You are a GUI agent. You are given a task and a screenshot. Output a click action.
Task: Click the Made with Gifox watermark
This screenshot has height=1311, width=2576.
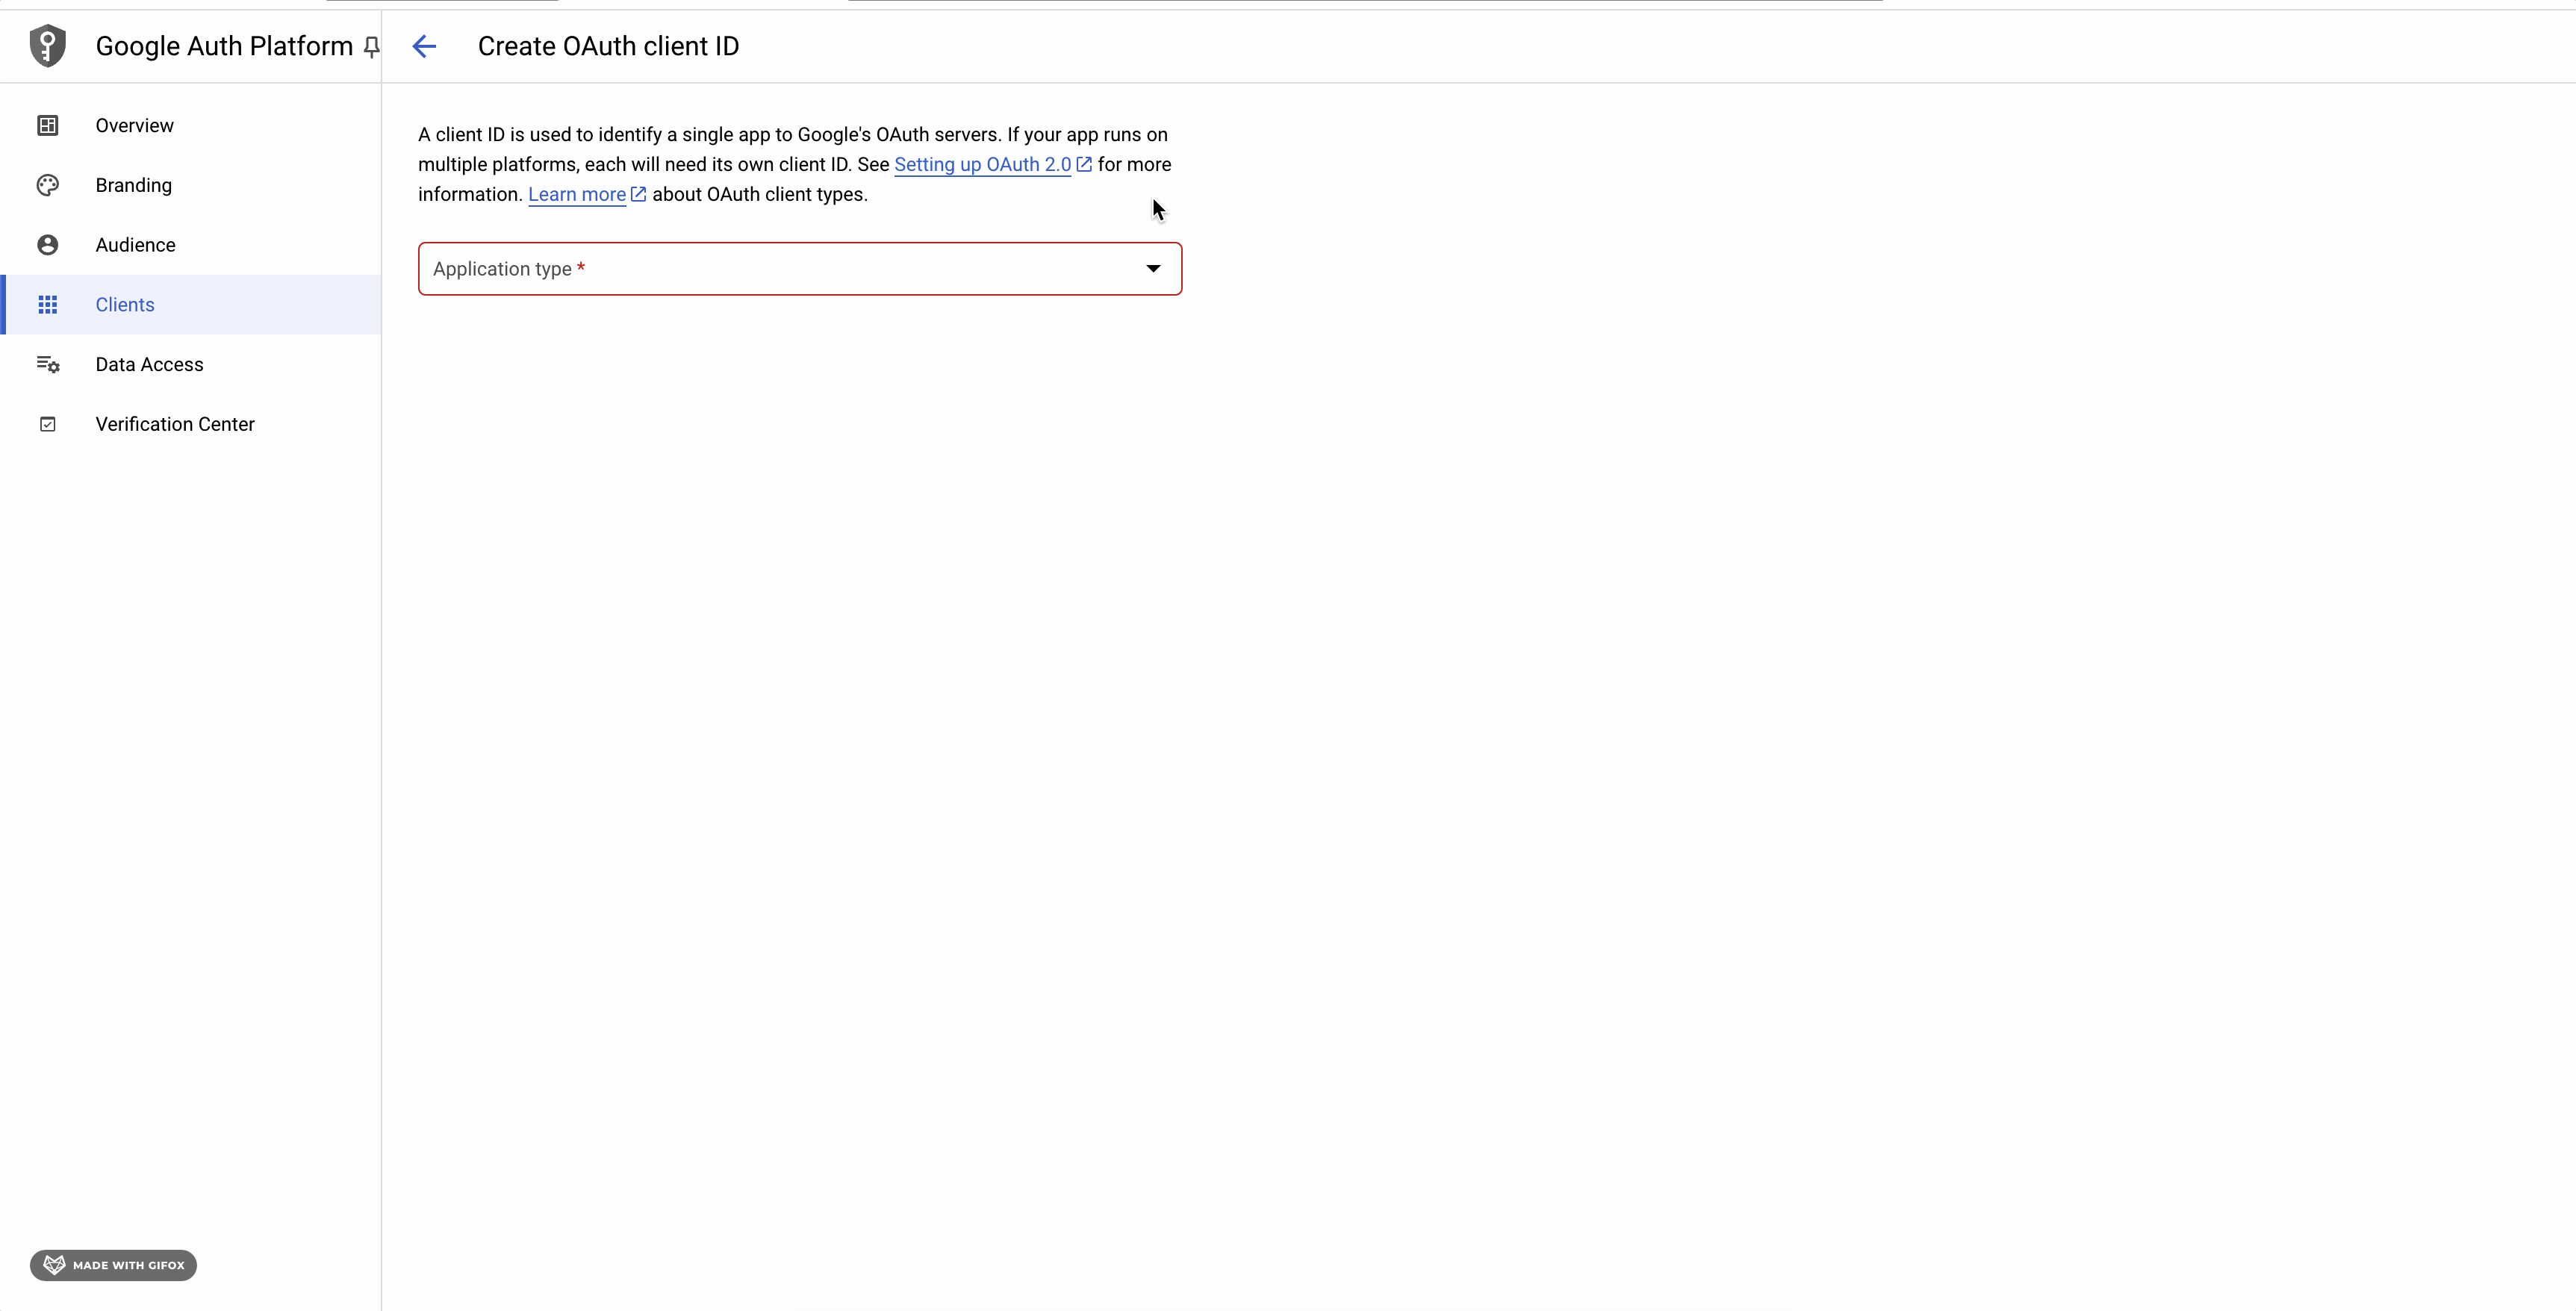(112, 1264)
